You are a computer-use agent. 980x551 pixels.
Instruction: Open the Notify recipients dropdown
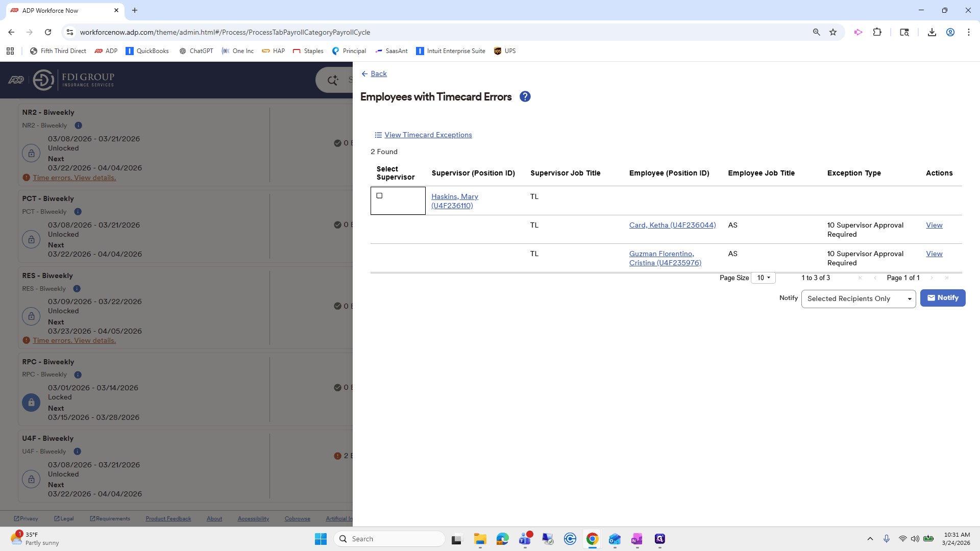coord(859,298)
